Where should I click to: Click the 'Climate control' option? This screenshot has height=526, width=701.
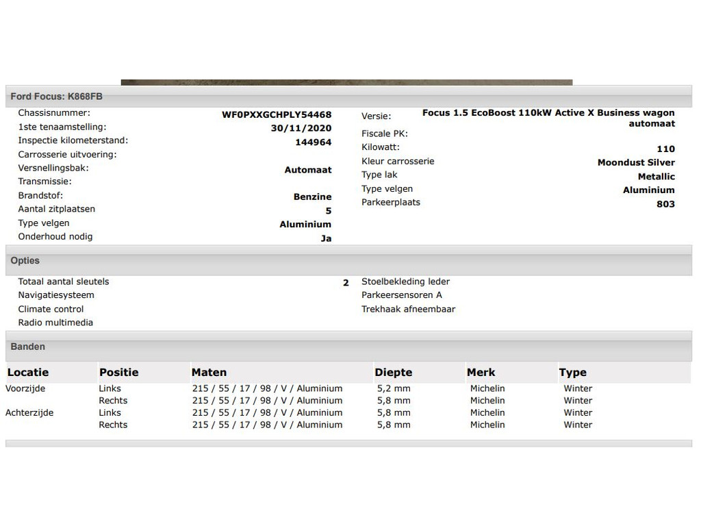(51, 309)
